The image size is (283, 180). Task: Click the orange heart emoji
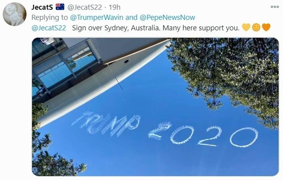click(x=266, y=28)
